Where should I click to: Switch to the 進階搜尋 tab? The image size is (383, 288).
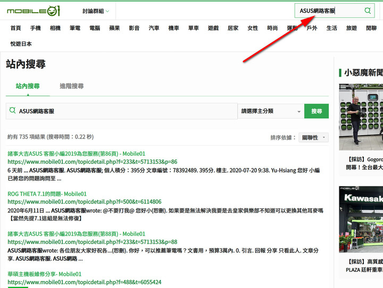[72, 86]
